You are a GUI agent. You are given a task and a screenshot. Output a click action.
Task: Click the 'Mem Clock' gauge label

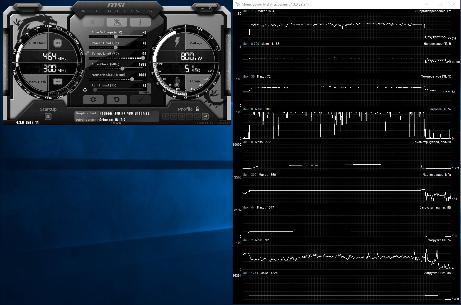click(x=37, y=82)
